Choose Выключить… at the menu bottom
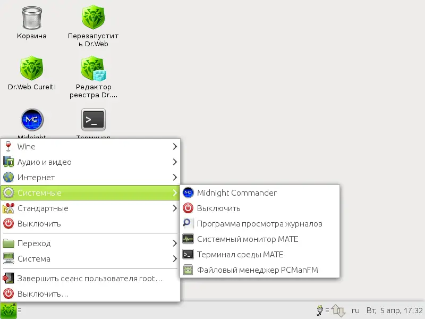The width and height of the screenshot is (425, 319). point(90,294)
